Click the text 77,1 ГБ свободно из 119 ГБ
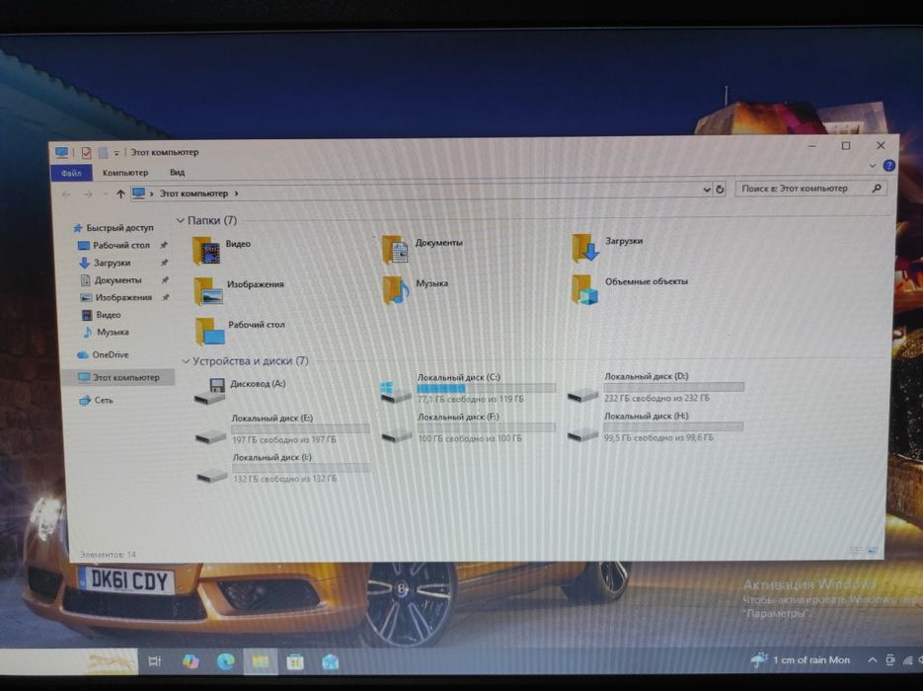Screen dimensions: 923x691 [470, 399]
